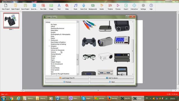Open Settings gear in toolbar
Screen dimensions: 179x101
(143, 7)
